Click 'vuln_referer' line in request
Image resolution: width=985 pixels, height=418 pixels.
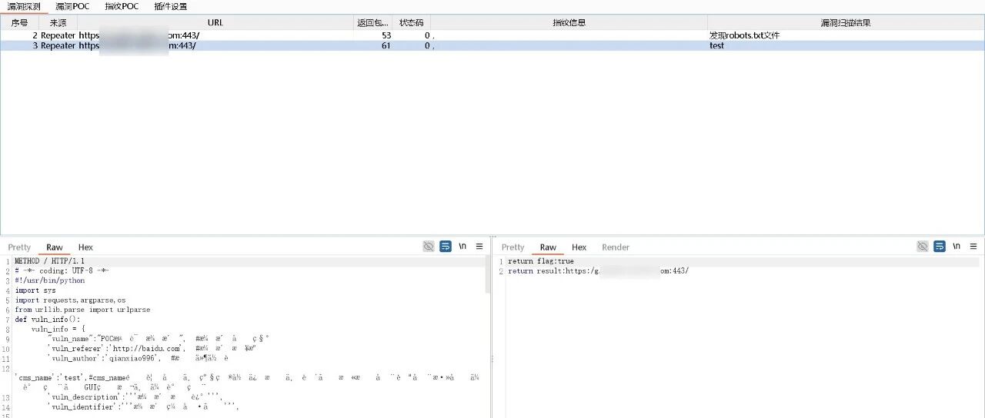click(x=152, y=348)
